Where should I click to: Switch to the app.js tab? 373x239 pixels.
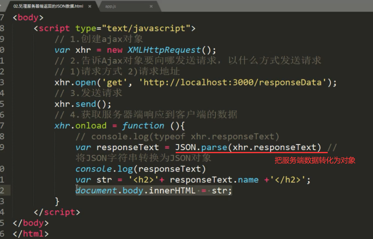tap(111, 6)
